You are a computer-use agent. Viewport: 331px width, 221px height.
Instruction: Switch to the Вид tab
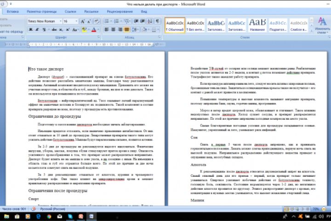coord(144,12)
